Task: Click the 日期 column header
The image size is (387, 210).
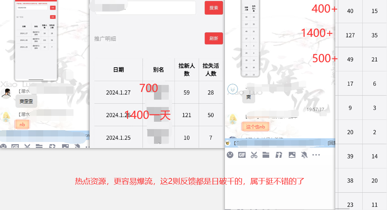Action: click(x=119, y=70)
